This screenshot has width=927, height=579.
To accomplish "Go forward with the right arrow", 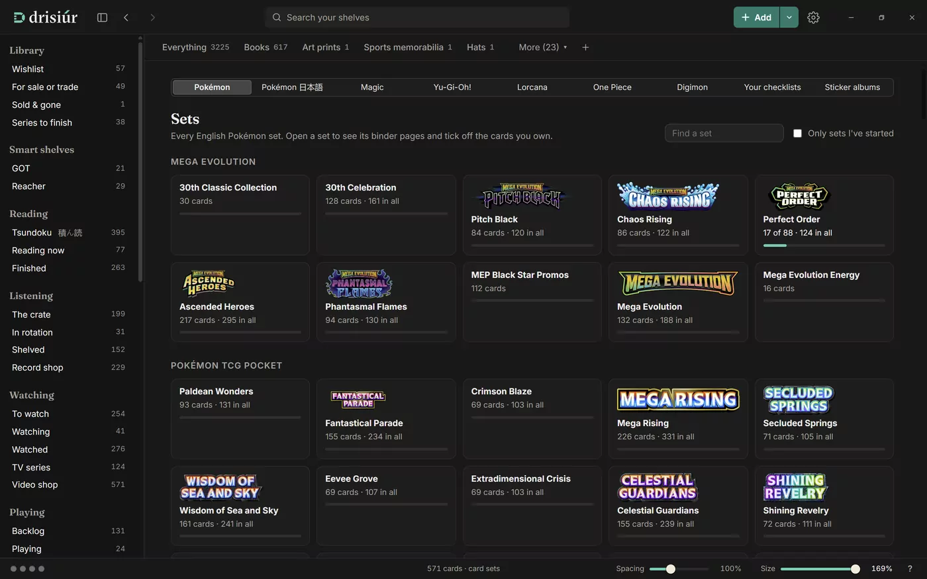I will (152, 17).
